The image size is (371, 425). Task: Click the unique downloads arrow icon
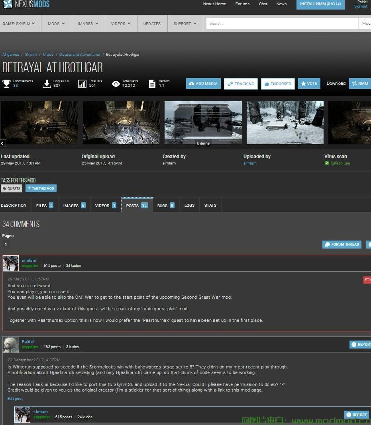coord(47,84)
